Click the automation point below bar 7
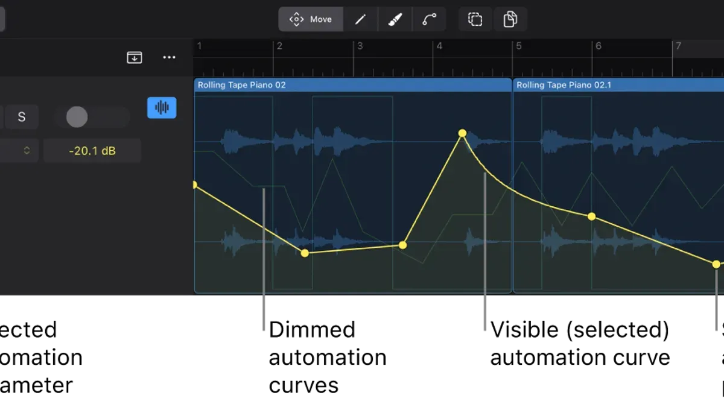Viewport: 724px width, 407px height. 716,264
